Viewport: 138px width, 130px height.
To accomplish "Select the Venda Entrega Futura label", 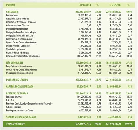I will click(x=15, y=49).
